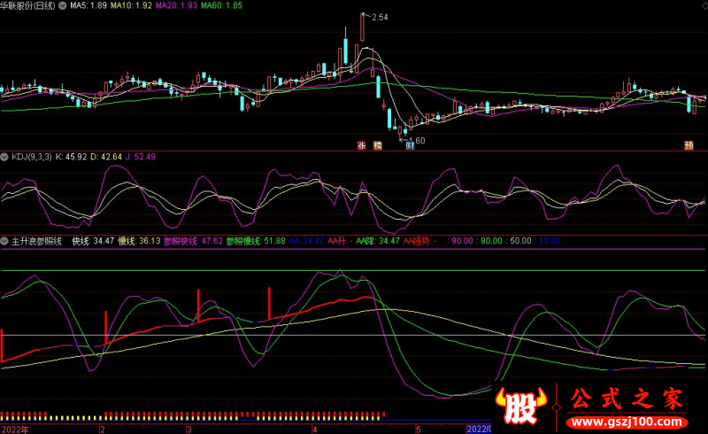Click the 参照快线 magenta legend label
The image size is (708, 434).
(181, 241)
